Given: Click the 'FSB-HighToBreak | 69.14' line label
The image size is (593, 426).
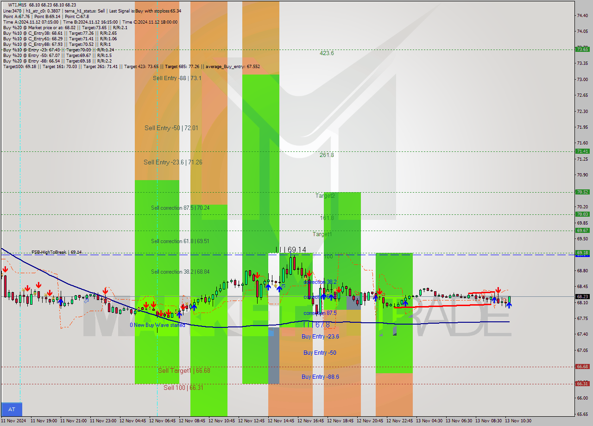Looking at the screenshot, I should point(57,252).
